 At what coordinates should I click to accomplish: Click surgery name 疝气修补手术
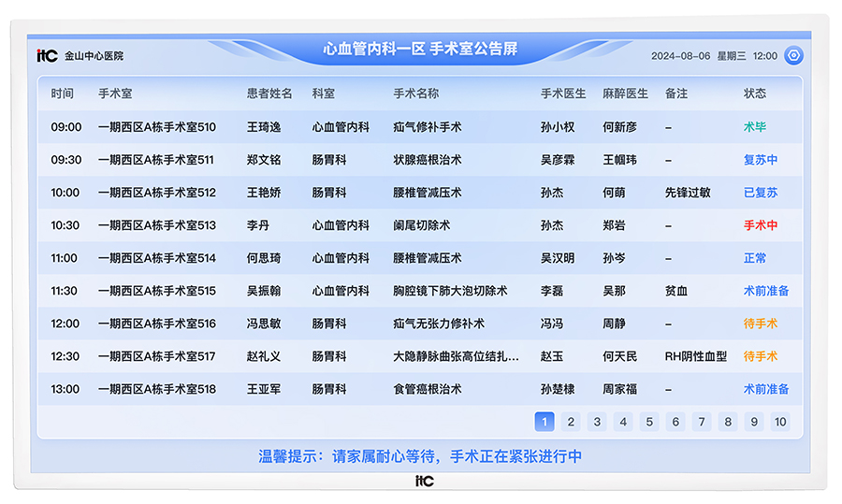(428, 127)
